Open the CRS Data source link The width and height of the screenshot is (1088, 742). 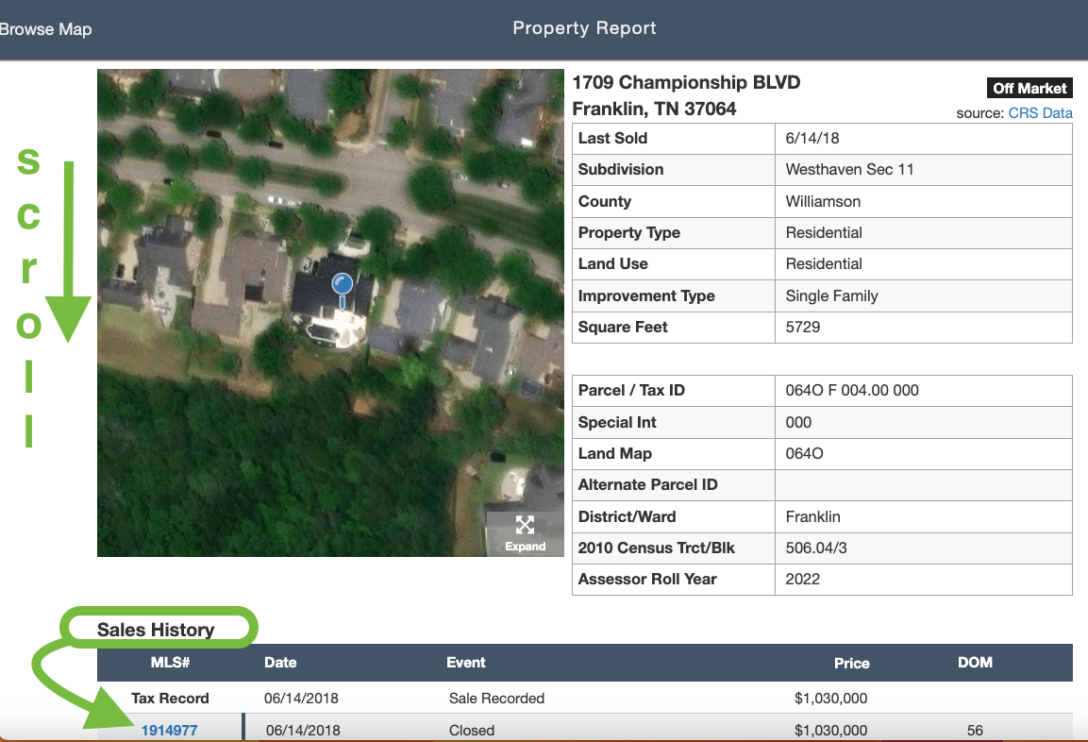1040,112
